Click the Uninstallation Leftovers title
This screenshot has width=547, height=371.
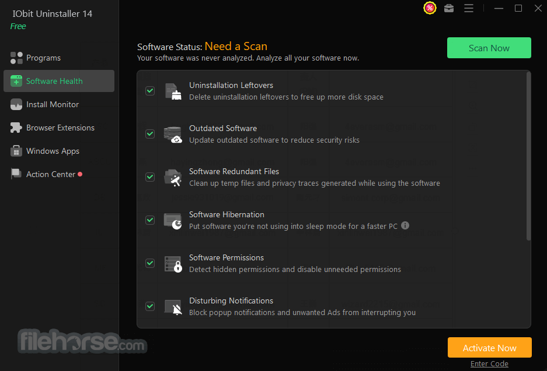[x=231, y=85]
